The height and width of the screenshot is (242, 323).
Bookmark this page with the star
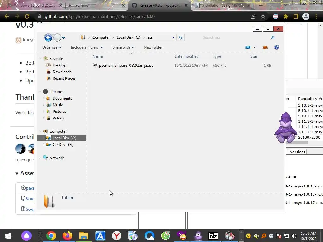263,16
